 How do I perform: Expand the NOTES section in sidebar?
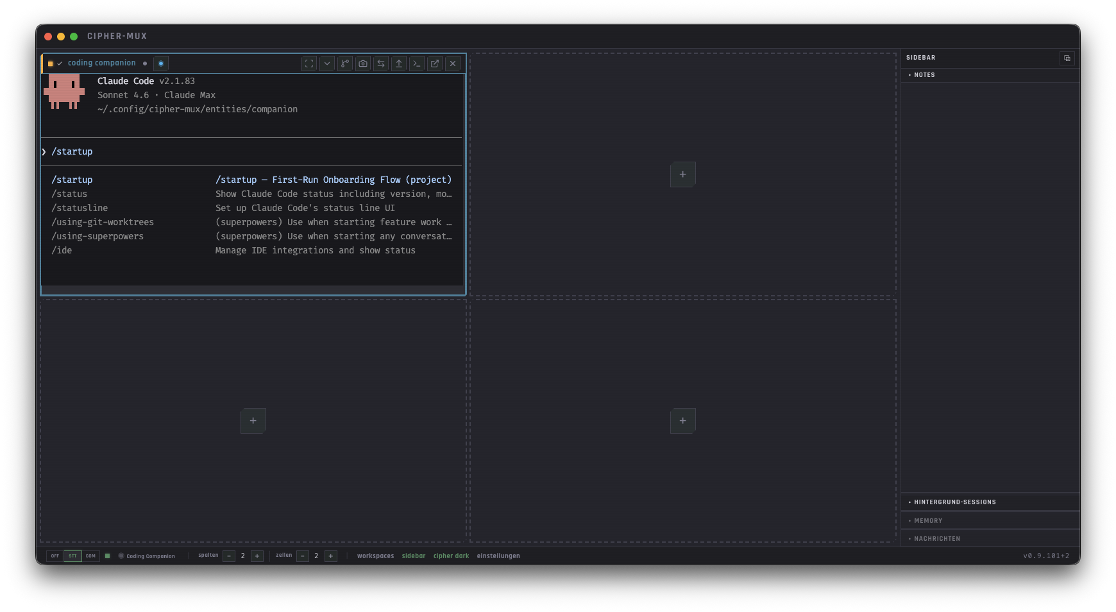990,75
